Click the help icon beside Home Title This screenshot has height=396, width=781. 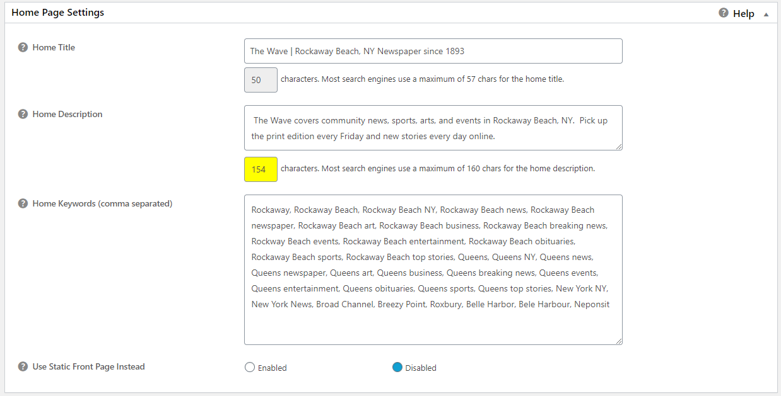tap(23, 47)
